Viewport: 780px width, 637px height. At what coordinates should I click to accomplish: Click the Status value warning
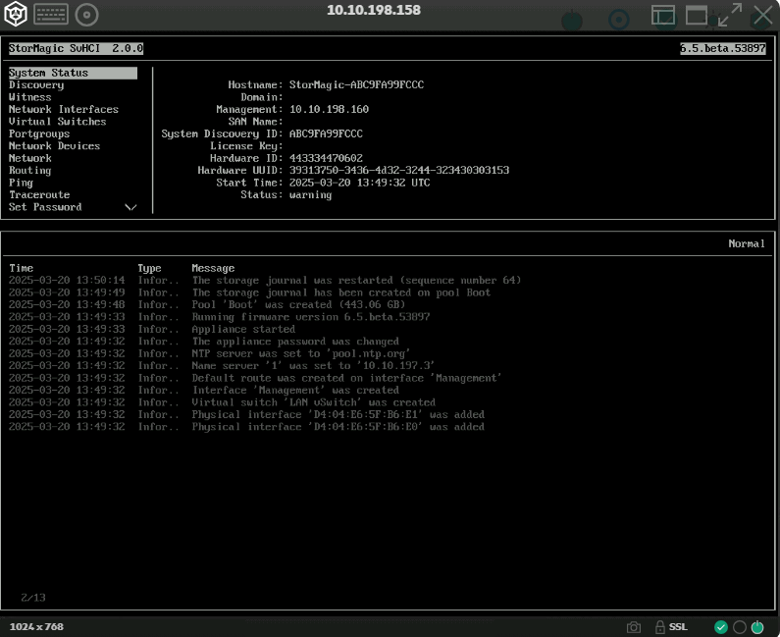(310, 195)
